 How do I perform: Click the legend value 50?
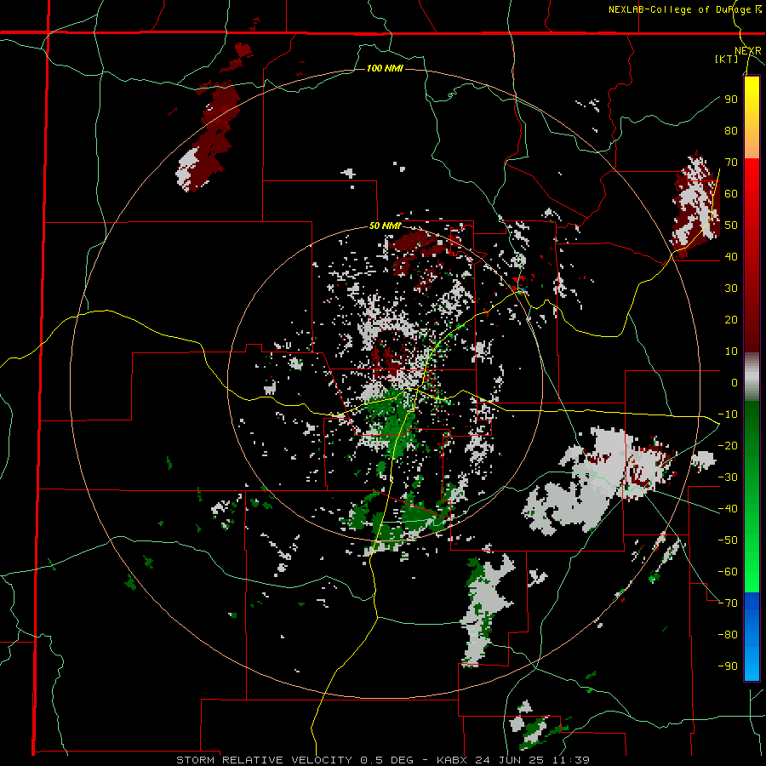pyautogui.click(x=731, y=226)
